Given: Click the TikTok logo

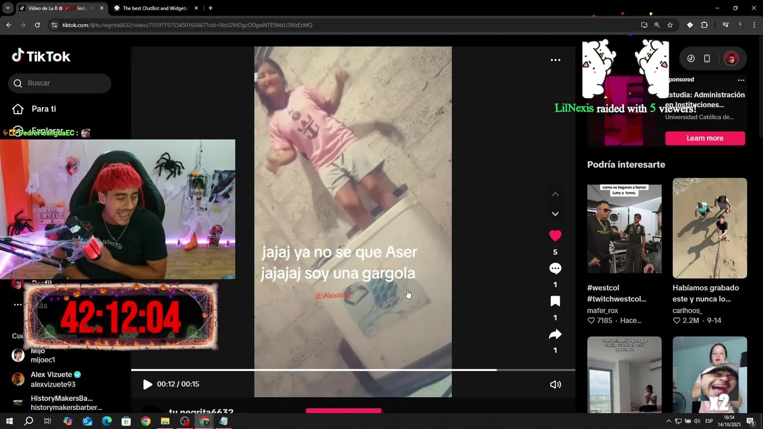Looking at the screenshot, I should 41,56.
